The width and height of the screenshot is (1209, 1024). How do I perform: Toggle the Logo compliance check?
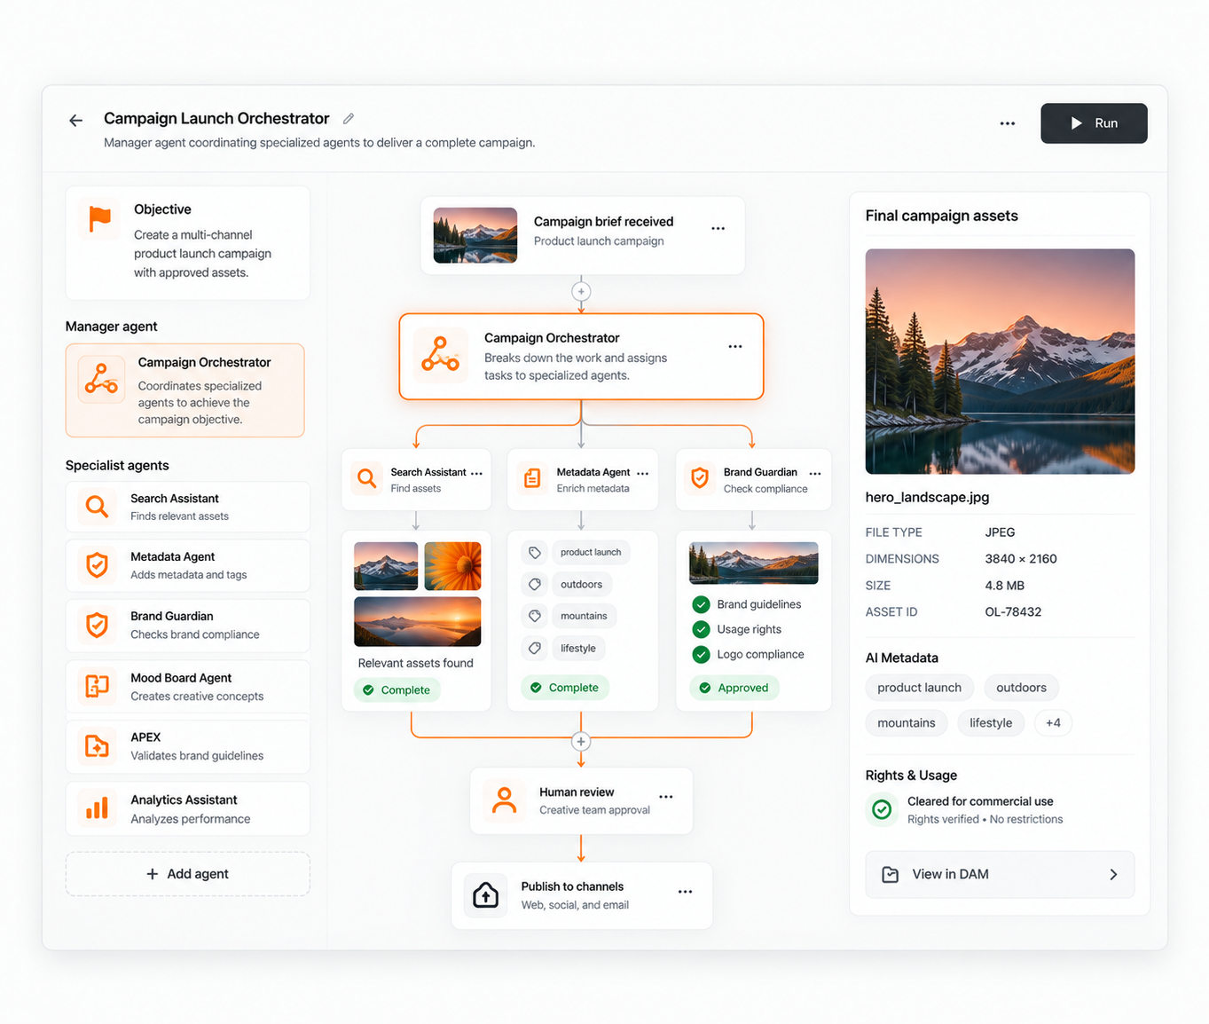coord(701,654)
